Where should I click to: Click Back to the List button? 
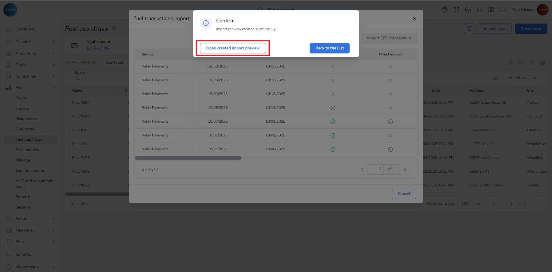pos(329,48)
